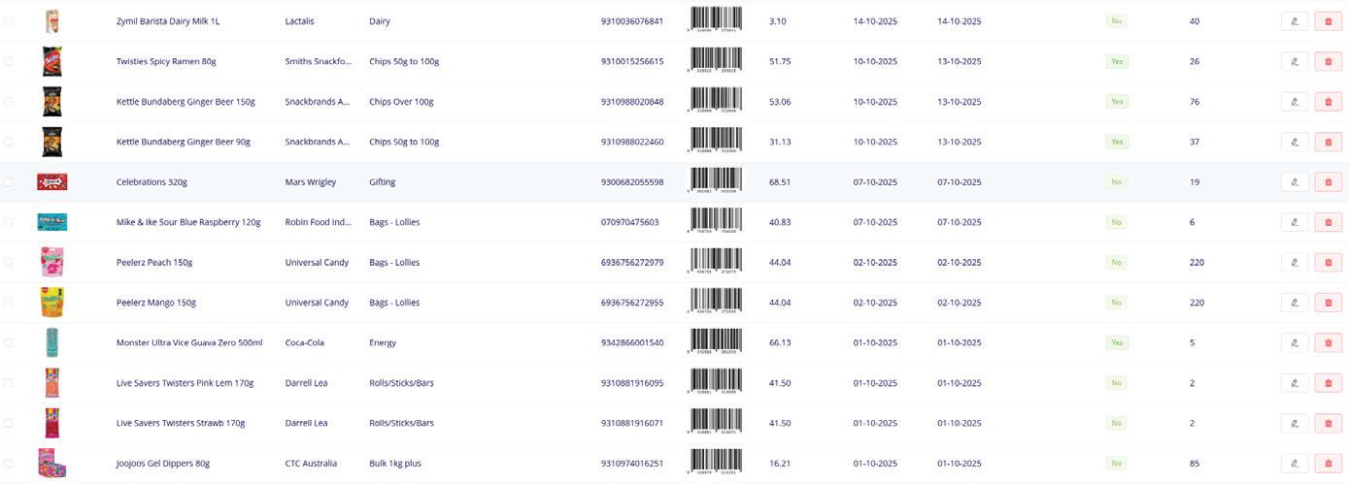Click the Celebrations 320g product thumbnail

click(x=51, y=181)
